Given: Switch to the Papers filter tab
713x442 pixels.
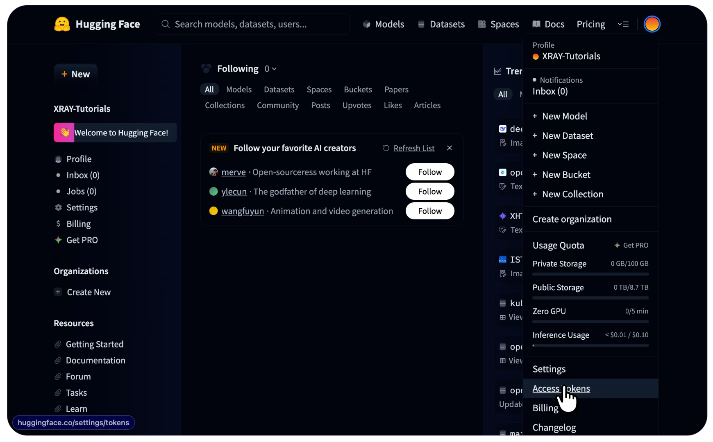Looking at the screenshot, I should point(396,89).
